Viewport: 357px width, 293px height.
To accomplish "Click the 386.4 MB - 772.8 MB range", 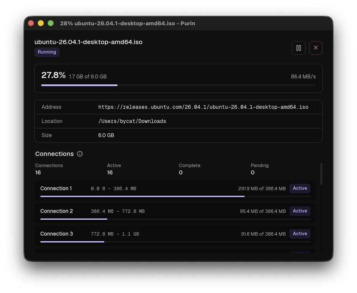I will (118, 211).
